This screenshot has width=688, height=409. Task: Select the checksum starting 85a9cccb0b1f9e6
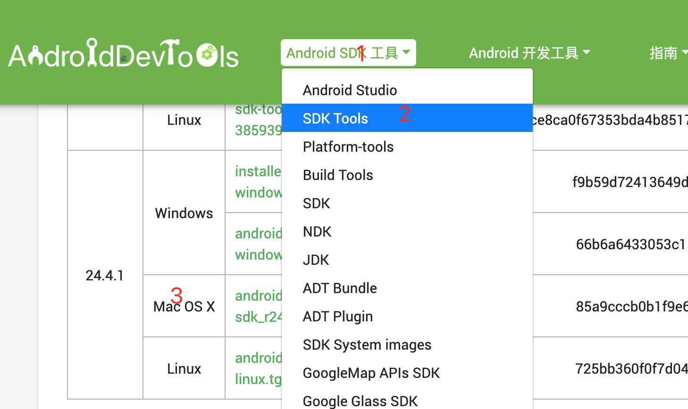click(x=632, y=306)
